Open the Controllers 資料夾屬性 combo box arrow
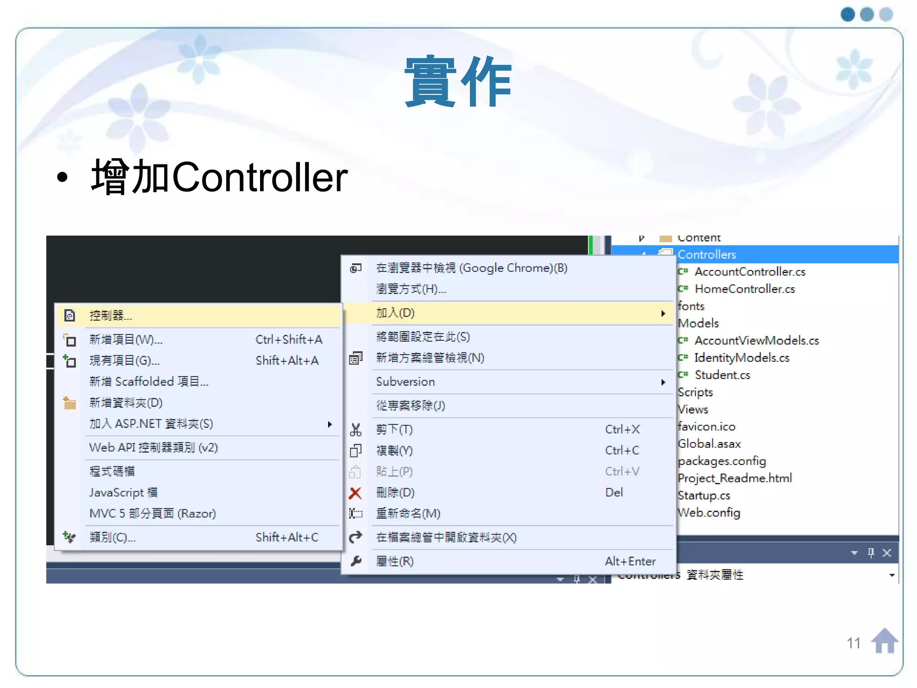The image size is (917, 688). 892,575
